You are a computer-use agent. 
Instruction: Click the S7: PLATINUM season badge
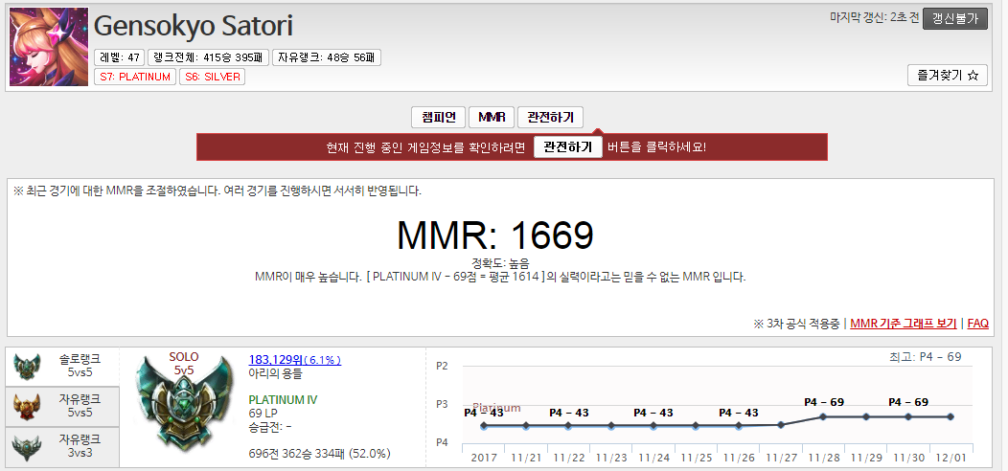(135, 77)
